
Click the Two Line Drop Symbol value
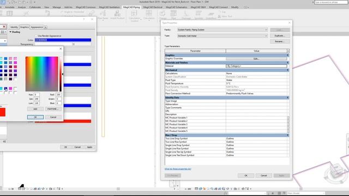(x=256, y=138)
